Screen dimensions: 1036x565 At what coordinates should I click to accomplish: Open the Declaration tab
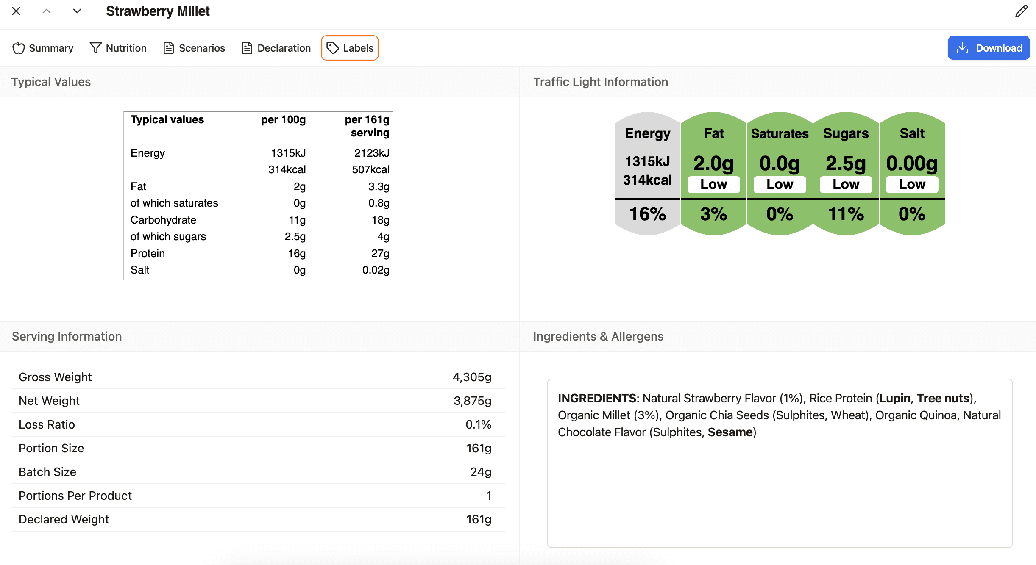pos(284,48)
